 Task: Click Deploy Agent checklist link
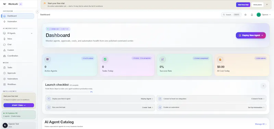(147, 99)
